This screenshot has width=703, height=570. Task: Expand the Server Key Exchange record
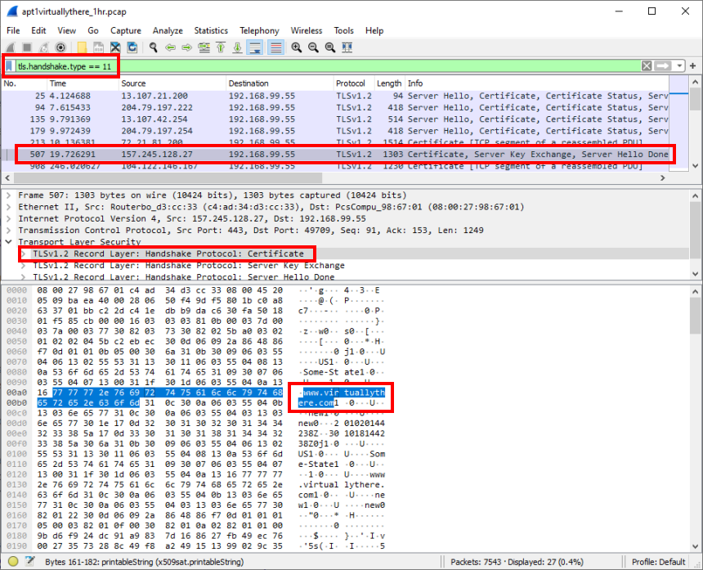[x=24, y=266]
